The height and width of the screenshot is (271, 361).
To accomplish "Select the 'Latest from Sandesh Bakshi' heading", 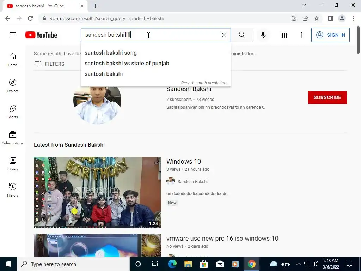I will (69, 145).
